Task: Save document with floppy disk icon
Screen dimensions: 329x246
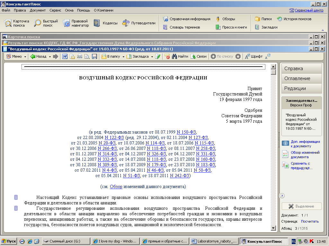Action: (x=94, y=56)
